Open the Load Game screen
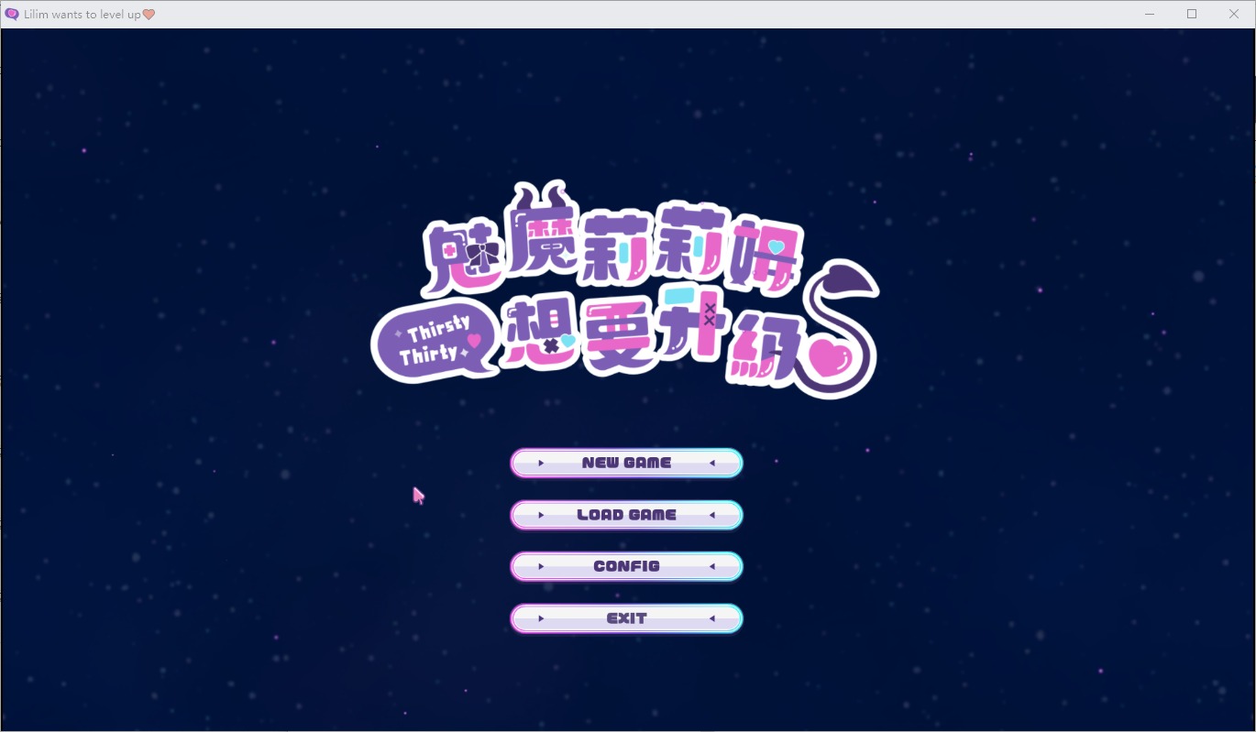This screenshot has height=732, width=1256. pos(626,515)
